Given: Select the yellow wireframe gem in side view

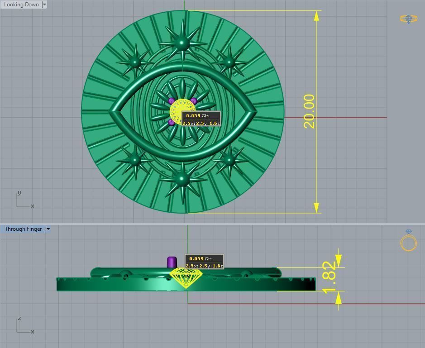Looking at the screenshot, I should pos(186,277).
